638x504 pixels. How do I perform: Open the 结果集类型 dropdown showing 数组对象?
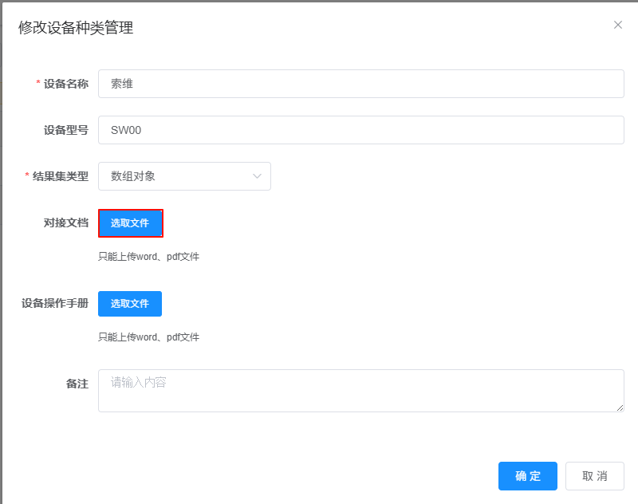[175, 176]
